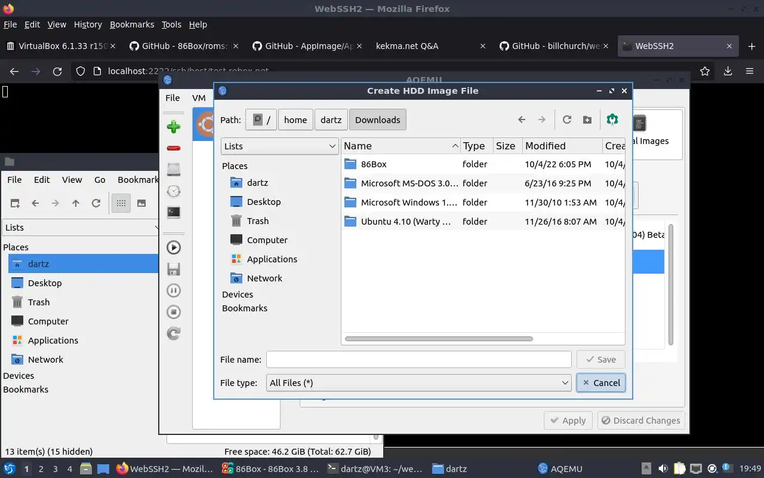Open Firefox downloads panel
Screen dimensions: 764x478
coord(728,71)
